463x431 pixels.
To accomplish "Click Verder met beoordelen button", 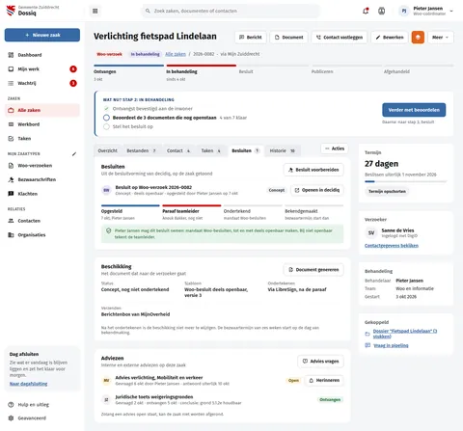I will click(414, 110).
